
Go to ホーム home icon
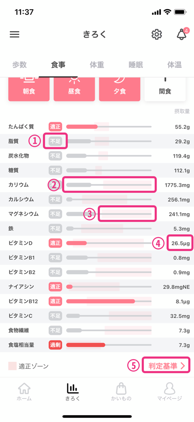(24, 392)
